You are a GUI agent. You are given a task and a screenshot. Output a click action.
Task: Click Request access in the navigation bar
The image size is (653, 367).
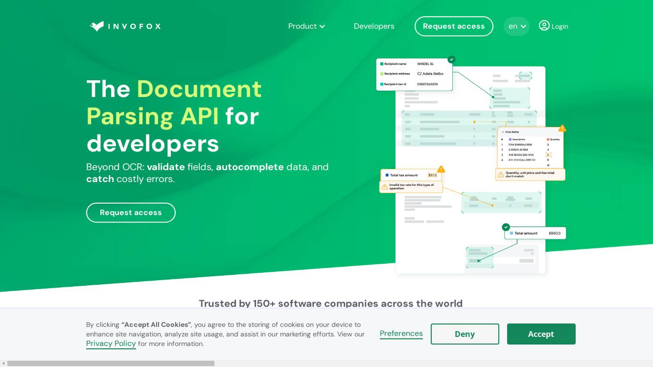pyautogui.click(x=454, y=26)
